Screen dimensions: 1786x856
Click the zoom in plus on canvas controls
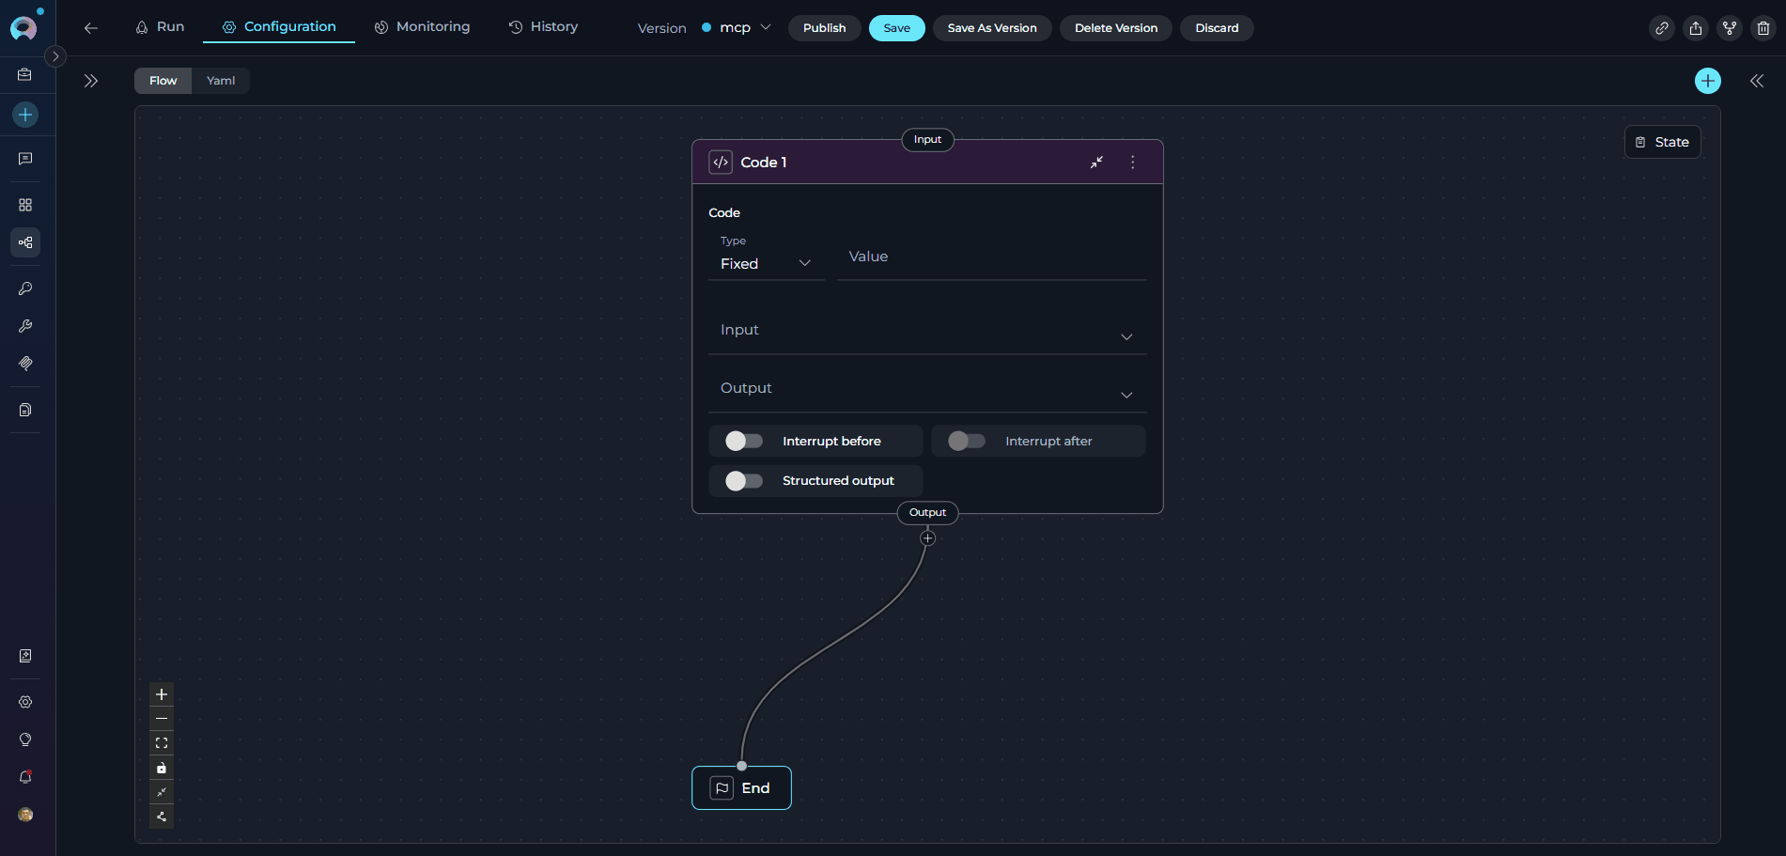click(x=162, y=694)
